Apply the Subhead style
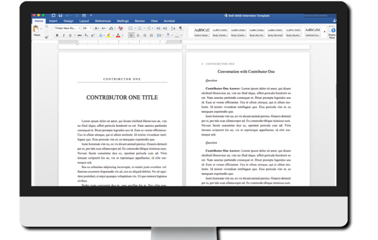Image resolution: width=378 pixels, height=240 pixels. point(312,32)
